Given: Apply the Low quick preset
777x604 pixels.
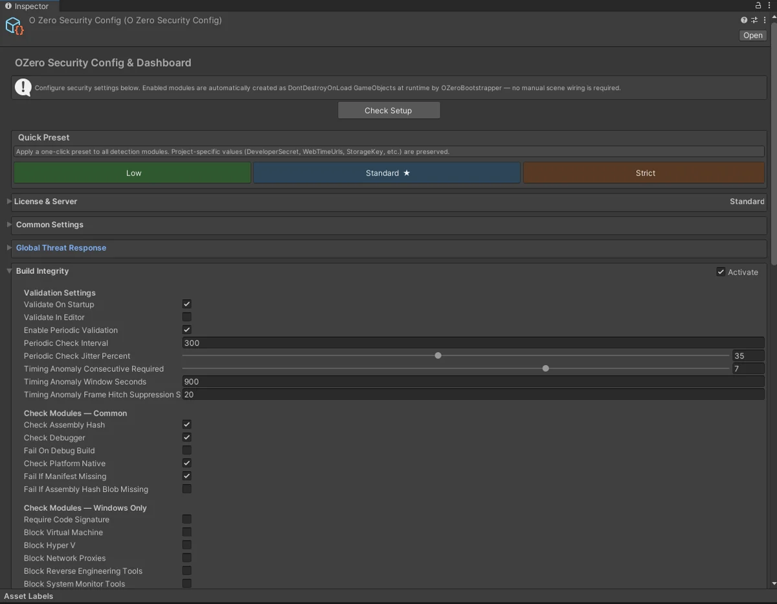Looking at the screenshot, I should pos(133,173).
